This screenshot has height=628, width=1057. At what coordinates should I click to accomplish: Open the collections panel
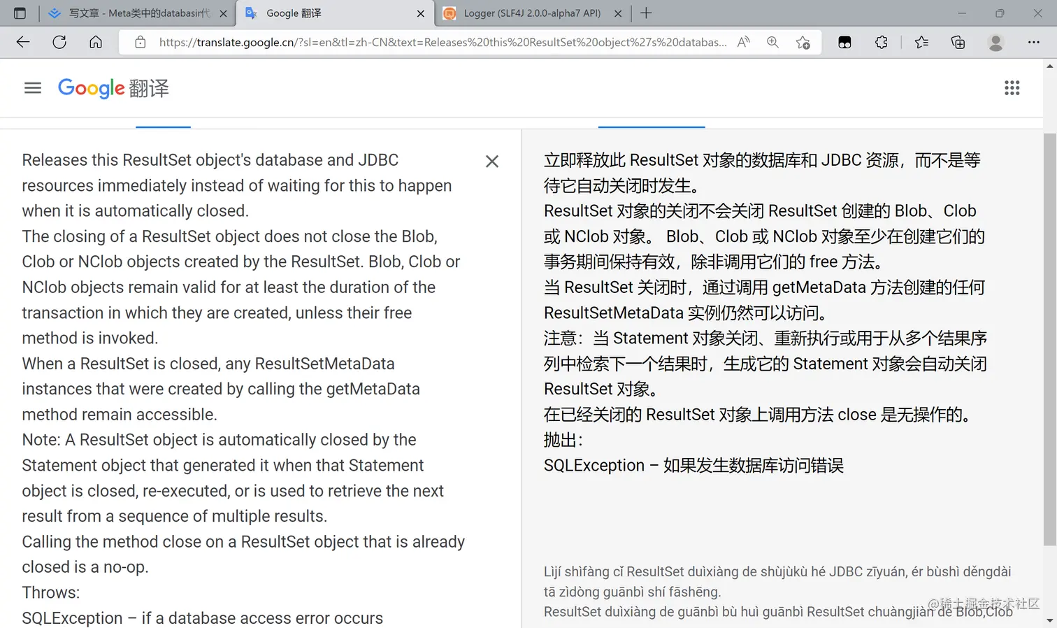click(x=958, y=42)
